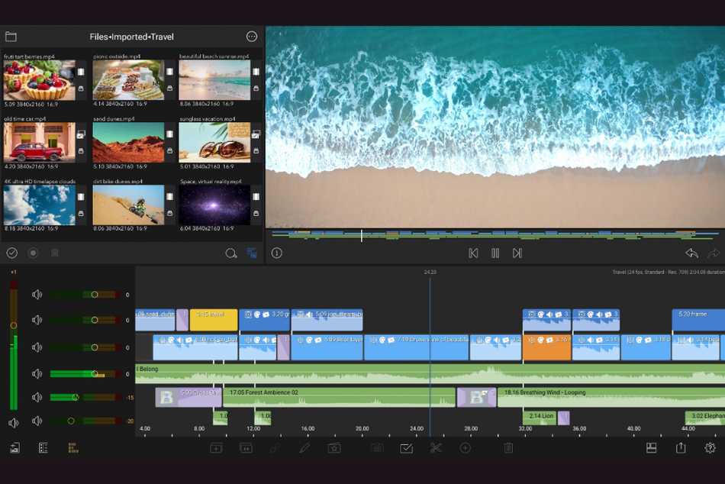This screenshot has height=484, width=725.
Task: Open the export/share menu
Action: click(681, 448)
